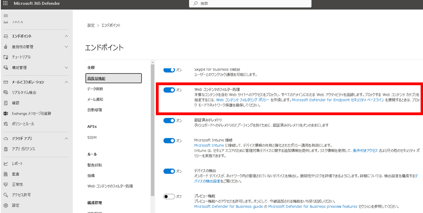Collapse the クラウド アプリ chevron
The width and height of the screenshot is (423, 213).
pos(67,138)
